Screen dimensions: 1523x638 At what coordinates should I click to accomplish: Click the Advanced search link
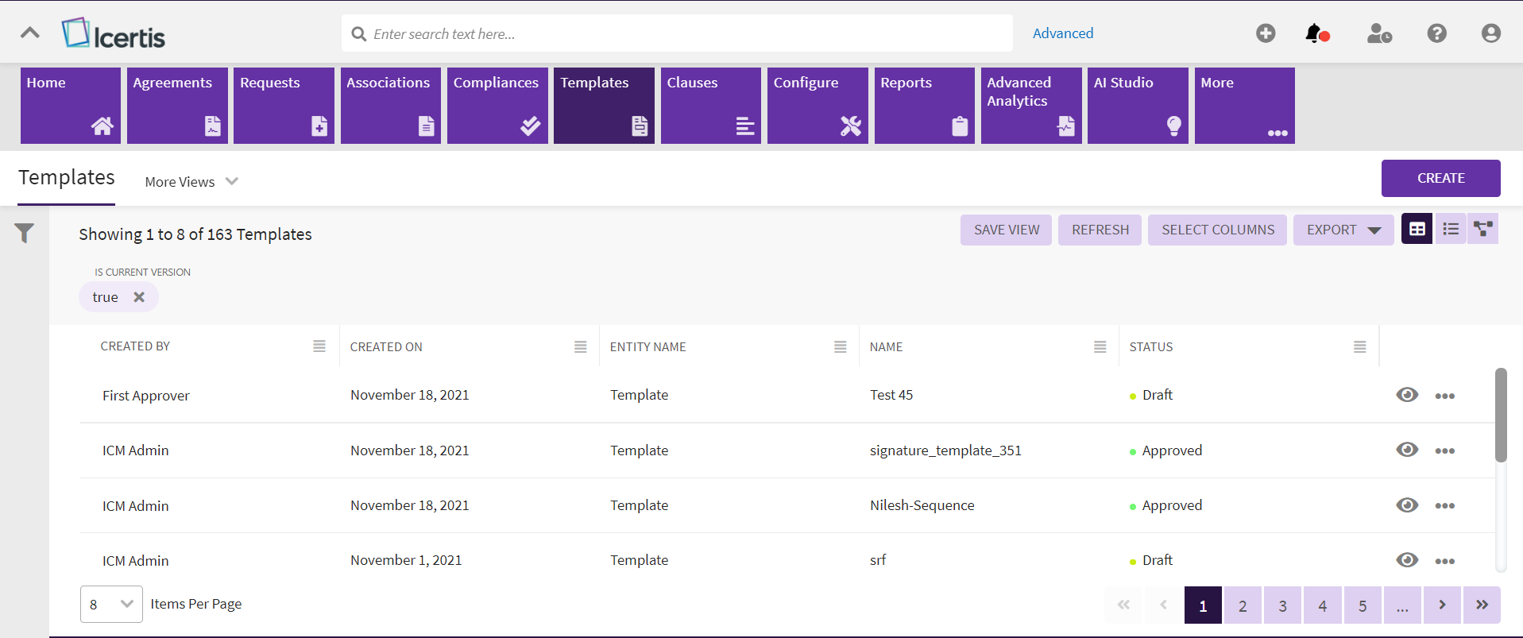(1062, 33)
